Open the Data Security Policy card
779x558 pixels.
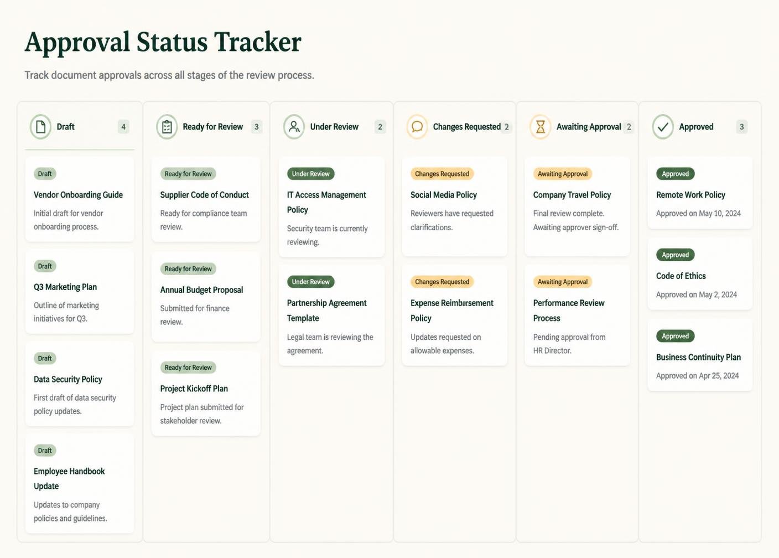coord(80,384)
